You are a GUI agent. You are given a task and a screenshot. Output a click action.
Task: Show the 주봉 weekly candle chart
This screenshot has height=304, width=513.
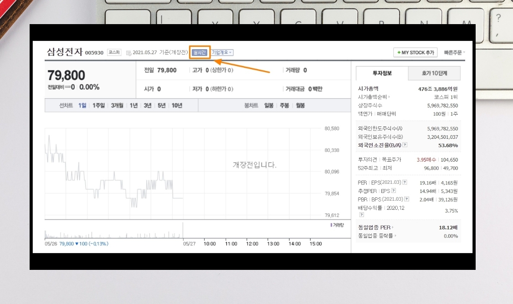tap(284, 105)
